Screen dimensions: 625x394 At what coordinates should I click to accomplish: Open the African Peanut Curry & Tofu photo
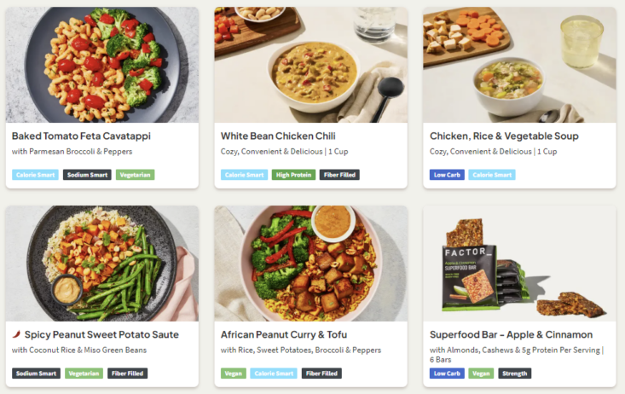pyautogui.click(x=310, y=263)
